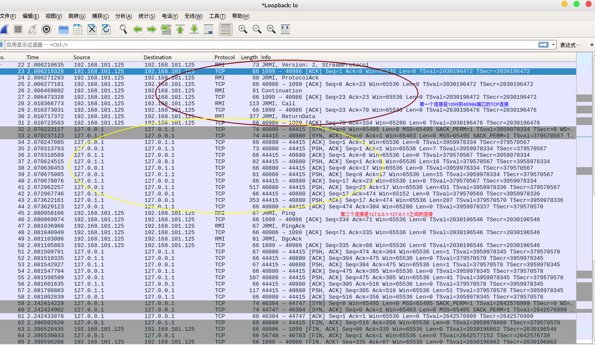The height and width of the screenshot is (345, 595).
Task: Open the 统计(S) menu
Action: pyautogui.click(x=147, y=16)
